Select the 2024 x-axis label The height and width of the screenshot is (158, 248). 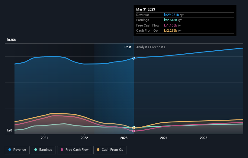(x=164, y=138)
